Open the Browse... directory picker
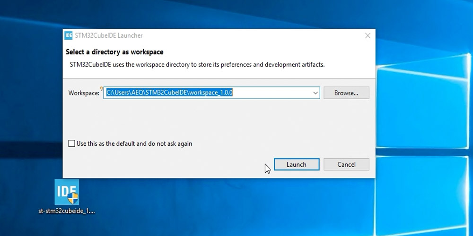This screenshot has height=236, width=473. (x=346, y=93)
